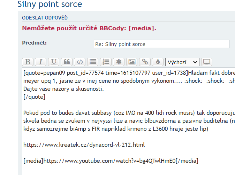This screenshot has width=235, height=175.
Task: Insert an image with picture icon
Action: [132, 62]
